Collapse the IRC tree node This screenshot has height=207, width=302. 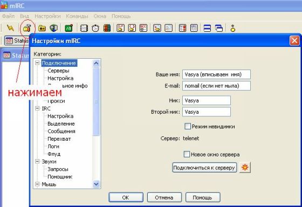[37, 108]
